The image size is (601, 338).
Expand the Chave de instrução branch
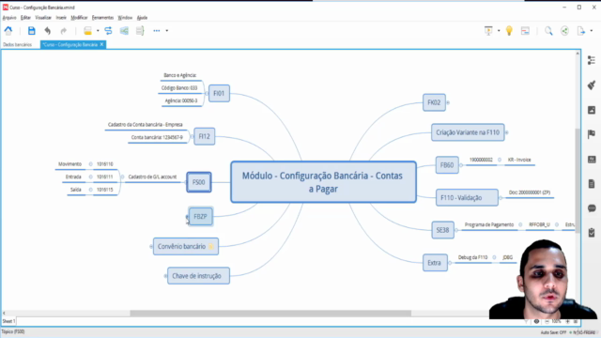coord(165,276)
